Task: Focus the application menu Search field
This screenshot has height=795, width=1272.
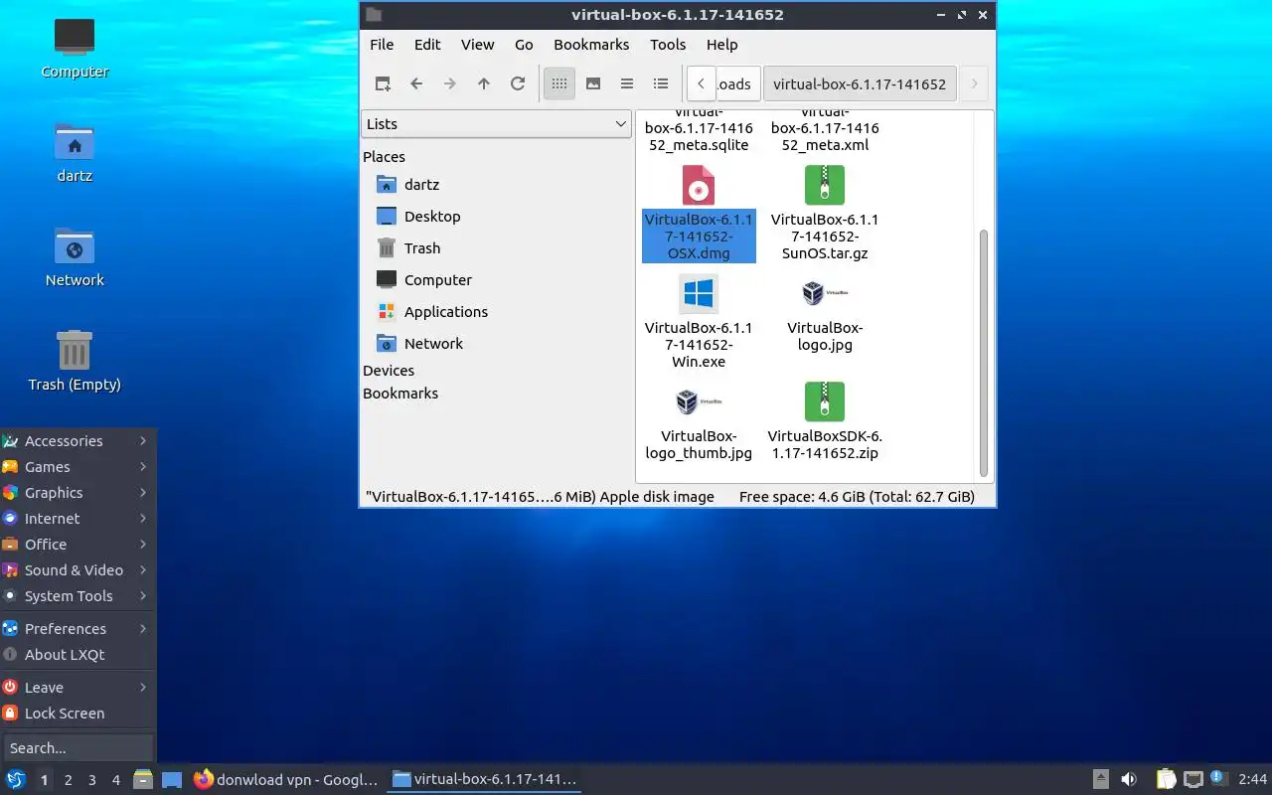Action: pos(79,748)
